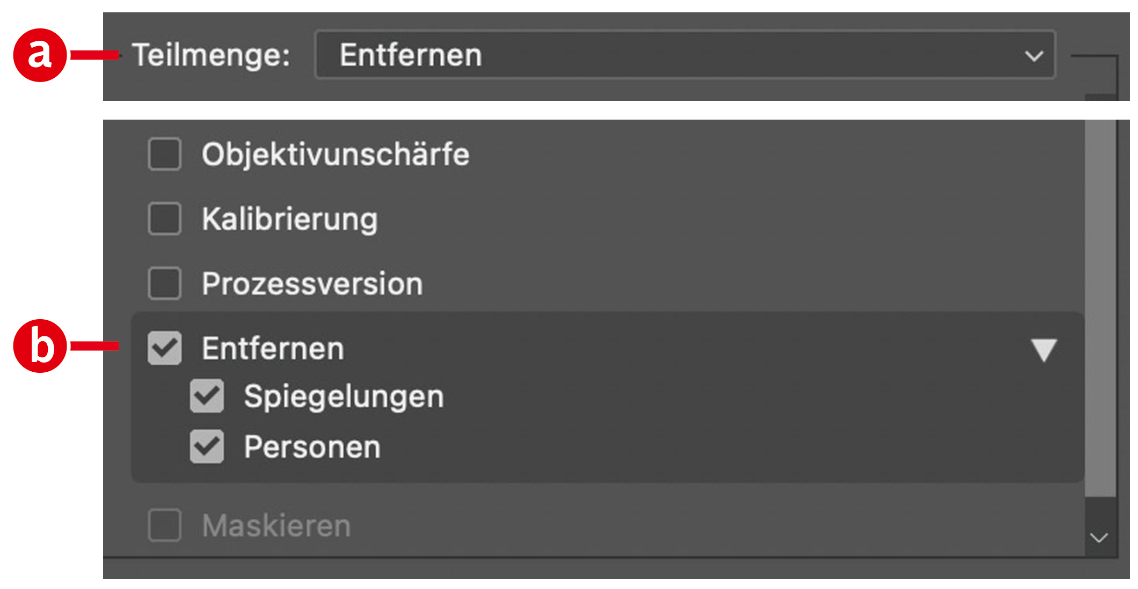Click the red circled 'a' marker
1138x589 pixels.
[40, 55]
